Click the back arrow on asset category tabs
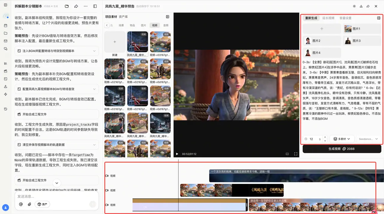This screenshot has width=384, height=214. [107, 26]
